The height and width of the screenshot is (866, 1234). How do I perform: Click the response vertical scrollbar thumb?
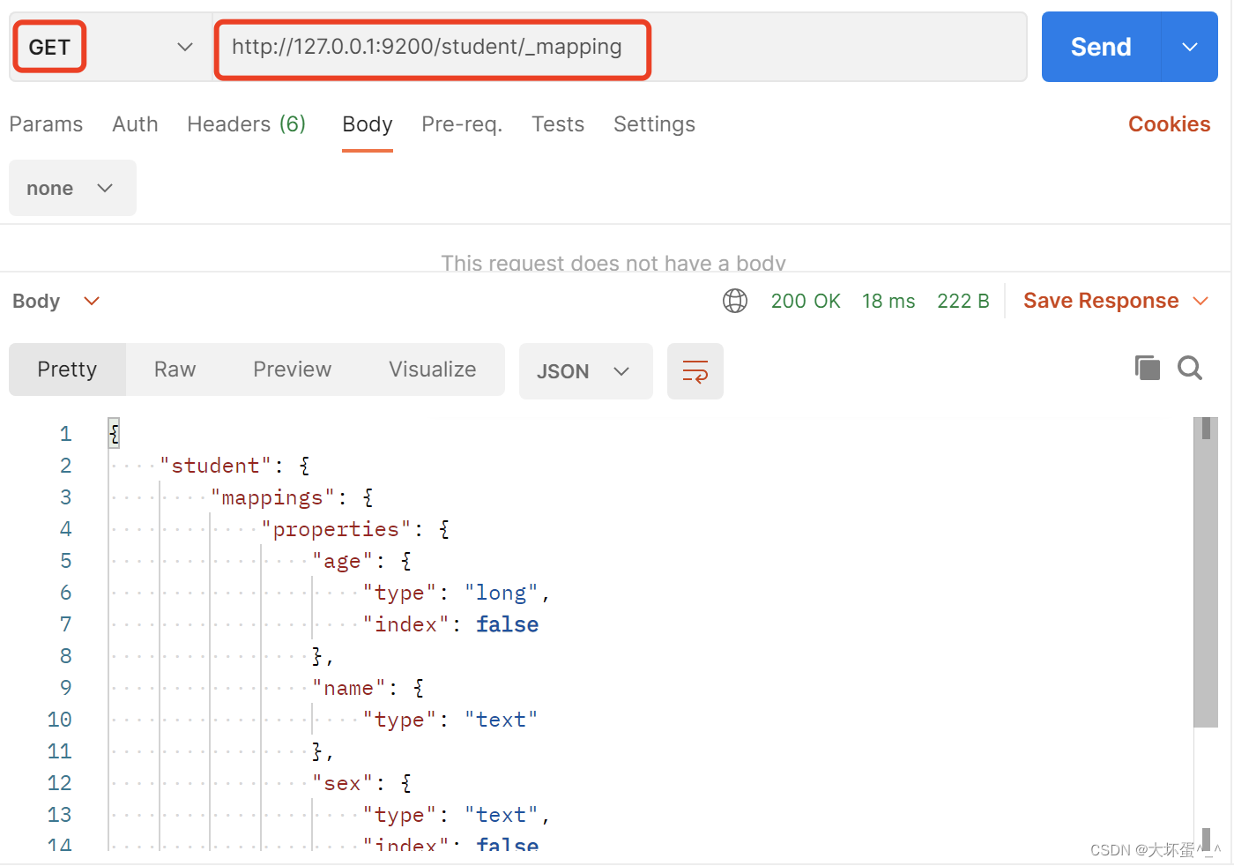click(x=1206, y=571)
